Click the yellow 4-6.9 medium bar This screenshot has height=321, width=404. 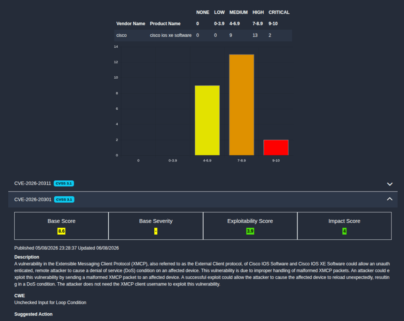point(207,120)
